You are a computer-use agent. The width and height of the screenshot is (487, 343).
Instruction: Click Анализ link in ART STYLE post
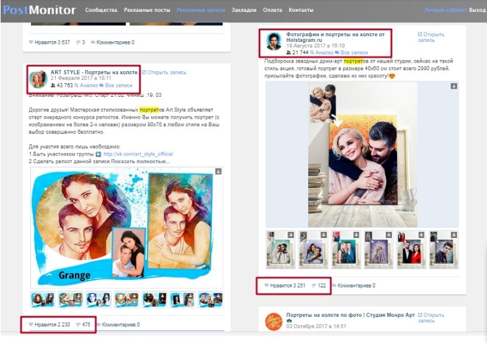tap(86, 86)
